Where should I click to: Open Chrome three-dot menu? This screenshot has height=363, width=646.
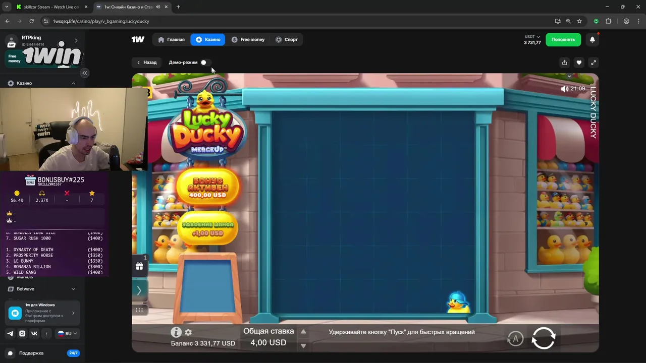[638, 21]
